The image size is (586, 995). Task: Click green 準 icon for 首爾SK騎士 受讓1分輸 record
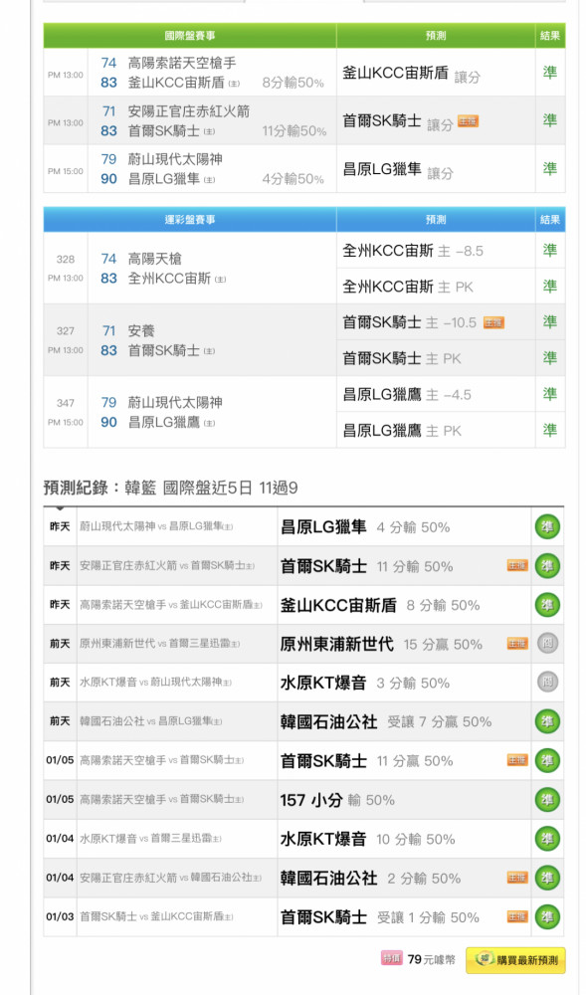[547, 917]
